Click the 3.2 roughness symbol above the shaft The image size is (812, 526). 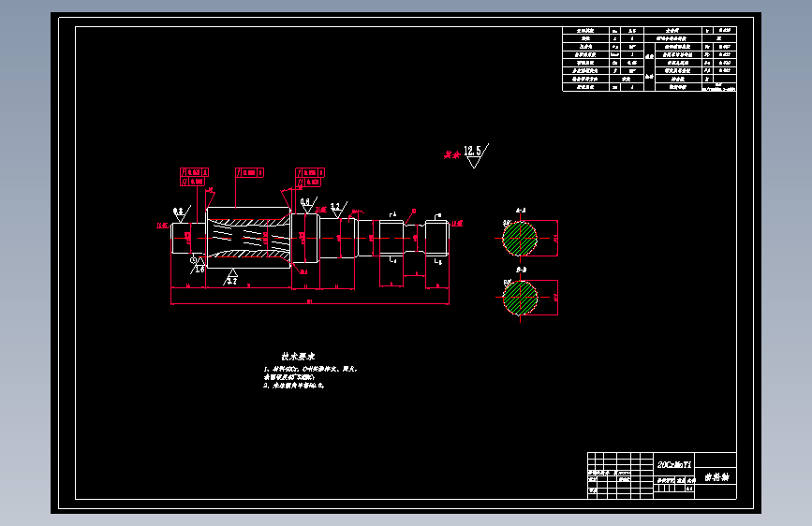[x=339, y=209]
